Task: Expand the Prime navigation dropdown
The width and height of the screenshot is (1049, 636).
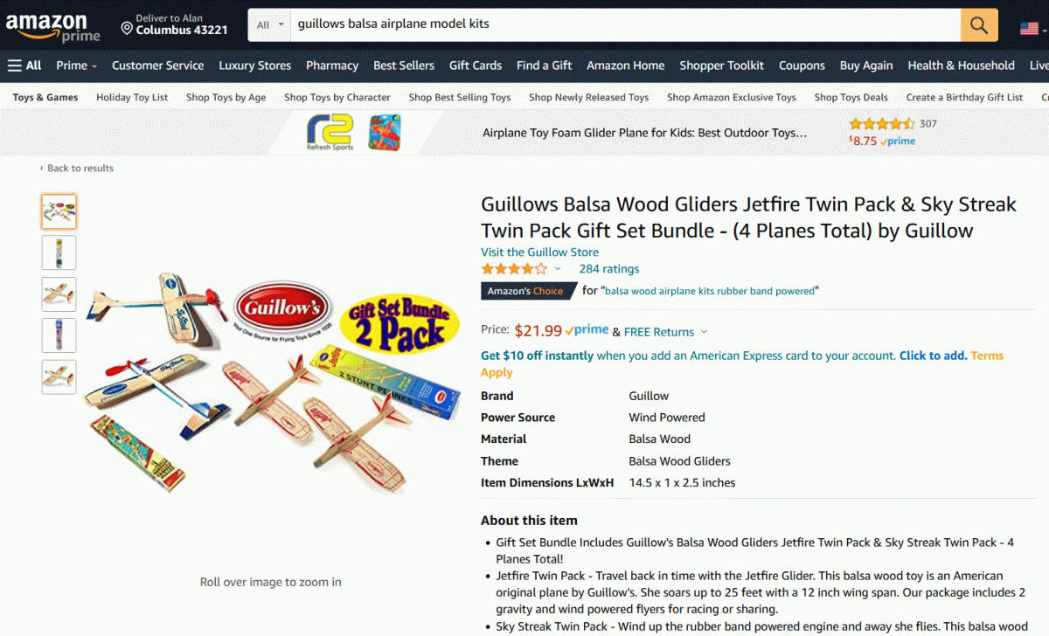Action: [x=76, y=66]
